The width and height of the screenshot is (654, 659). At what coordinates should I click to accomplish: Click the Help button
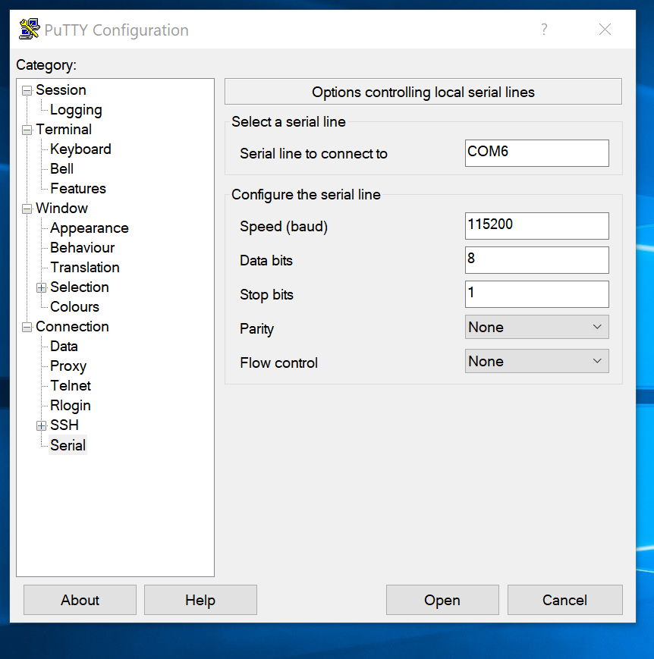pos(200,600)
